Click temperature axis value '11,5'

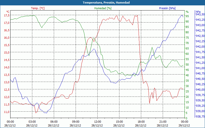coord(7,104)
